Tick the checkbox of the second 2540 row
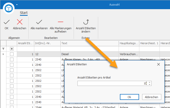Viewport: 170px width, 108px height. 12,65
